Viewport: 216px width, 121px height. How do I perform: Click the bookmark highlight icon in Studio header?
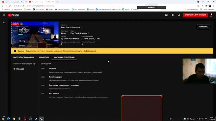pos(172,15)
